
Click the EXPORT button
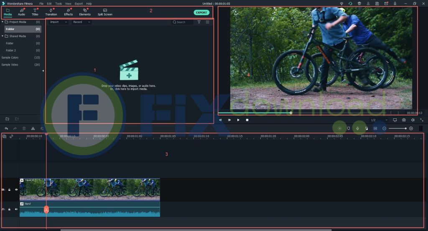tap(201, 13)
